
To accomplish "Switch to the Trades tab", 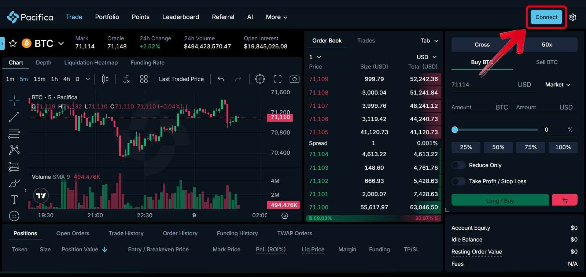I will [x=366, y=41].
